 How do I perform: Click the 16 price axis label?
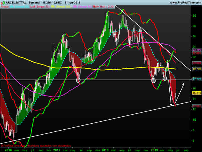click(194, 89)
